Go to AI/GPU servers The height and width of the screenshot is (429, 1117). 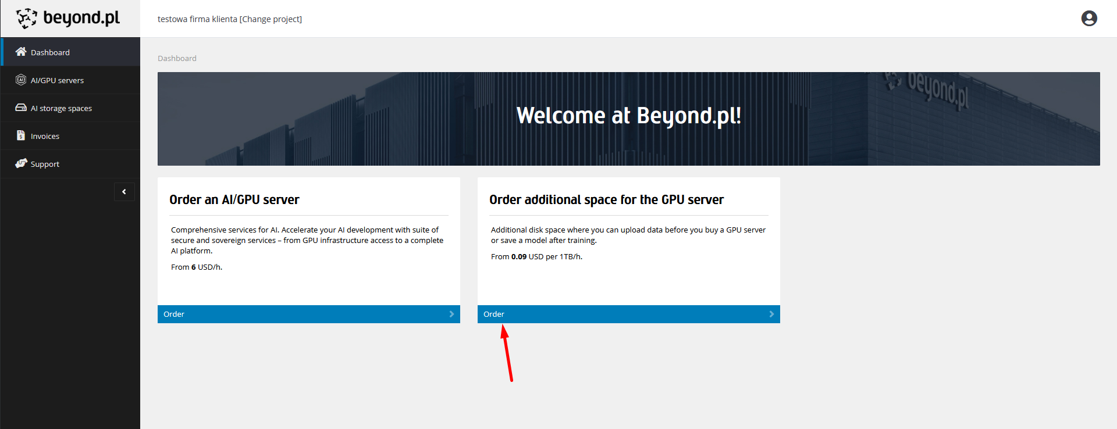(70, 80)
